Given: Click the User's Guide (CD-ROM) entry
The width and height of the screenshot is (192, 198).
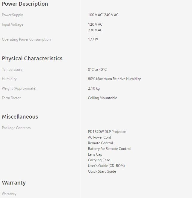Looking at the screenshot, I should click(106, 166).
